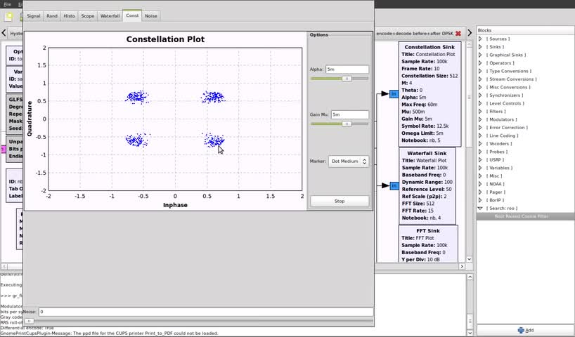
Task: Click the console panel scroll-up arrow
Action: (x=470, y=277)
